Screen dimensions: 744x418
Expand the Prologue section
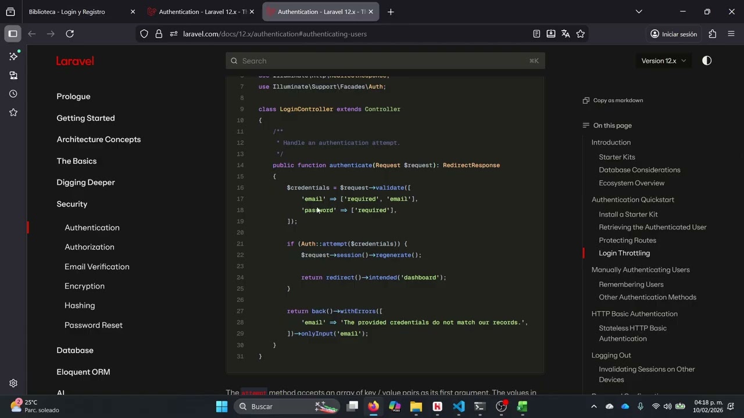coord(73,96)
